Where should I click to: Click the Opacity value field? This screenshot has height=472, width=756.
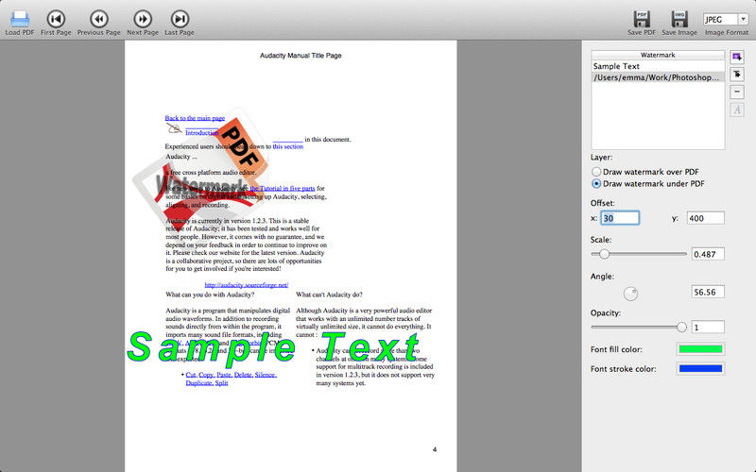click(708, 328)
